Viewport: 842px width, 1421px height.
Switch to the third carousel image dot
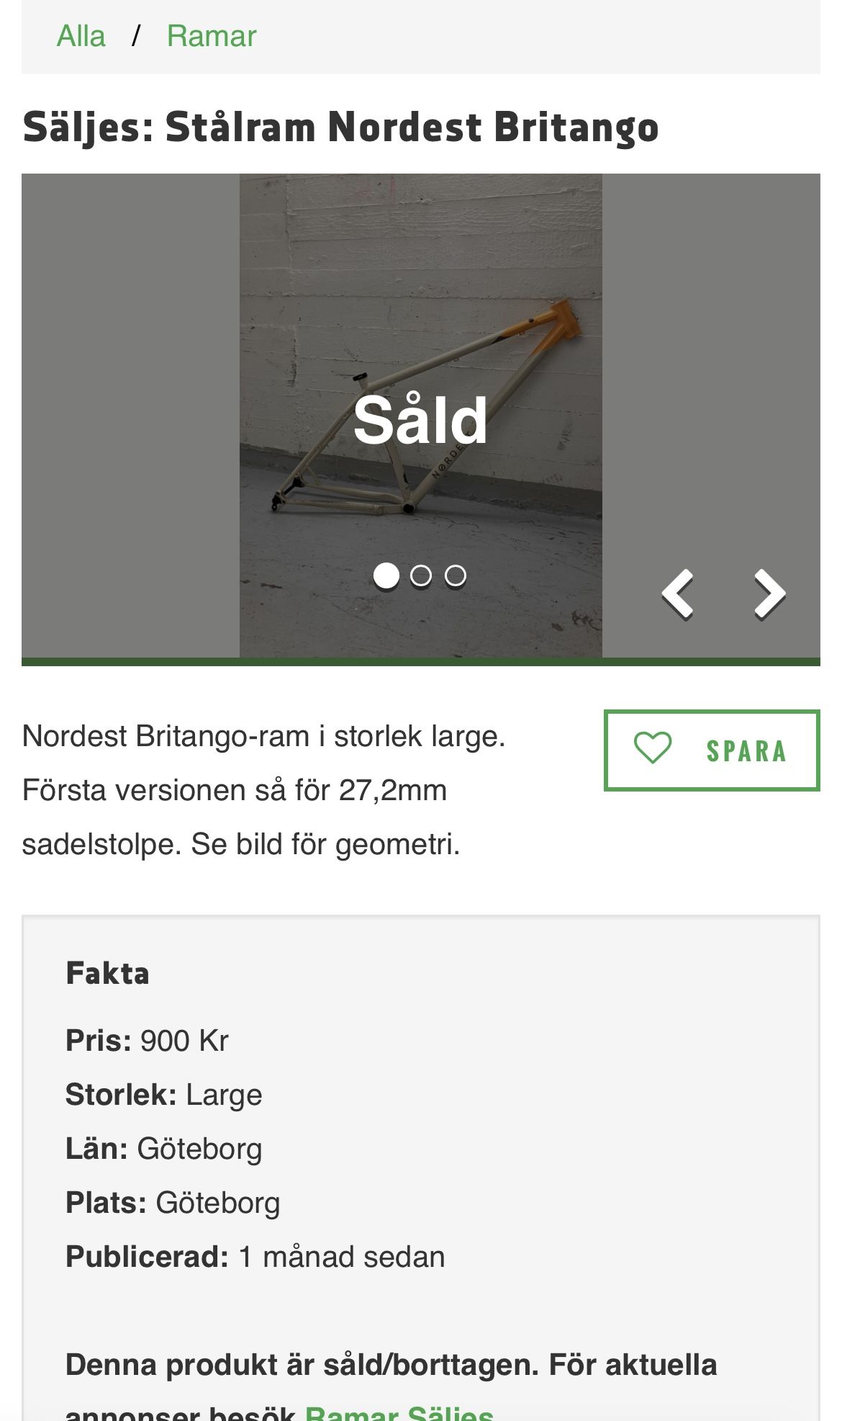(456, 575)
